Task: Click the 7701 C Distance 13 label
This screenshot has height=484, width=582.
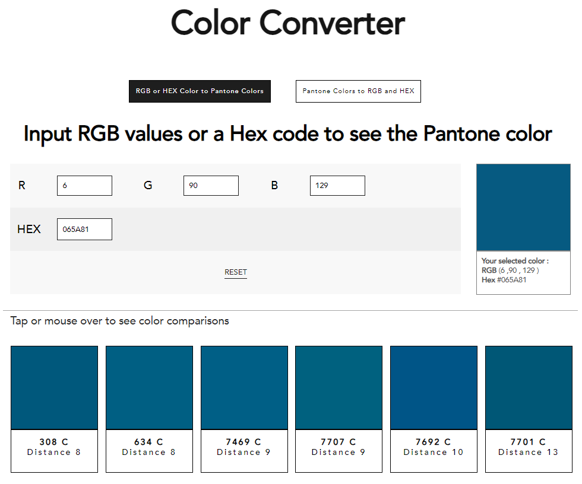Action: pyautogui.click(x=529, y=447)
